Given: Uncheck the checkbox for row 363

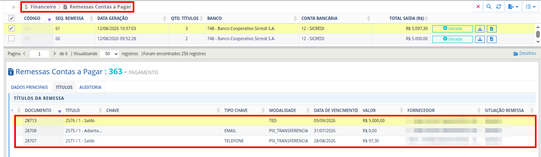Looking at the screenshot, I should 12,28.
